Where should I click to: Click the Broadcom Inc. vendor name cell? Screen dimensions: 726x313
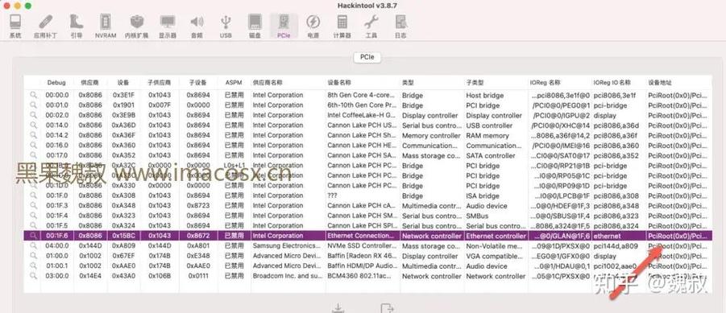(287, 276)
